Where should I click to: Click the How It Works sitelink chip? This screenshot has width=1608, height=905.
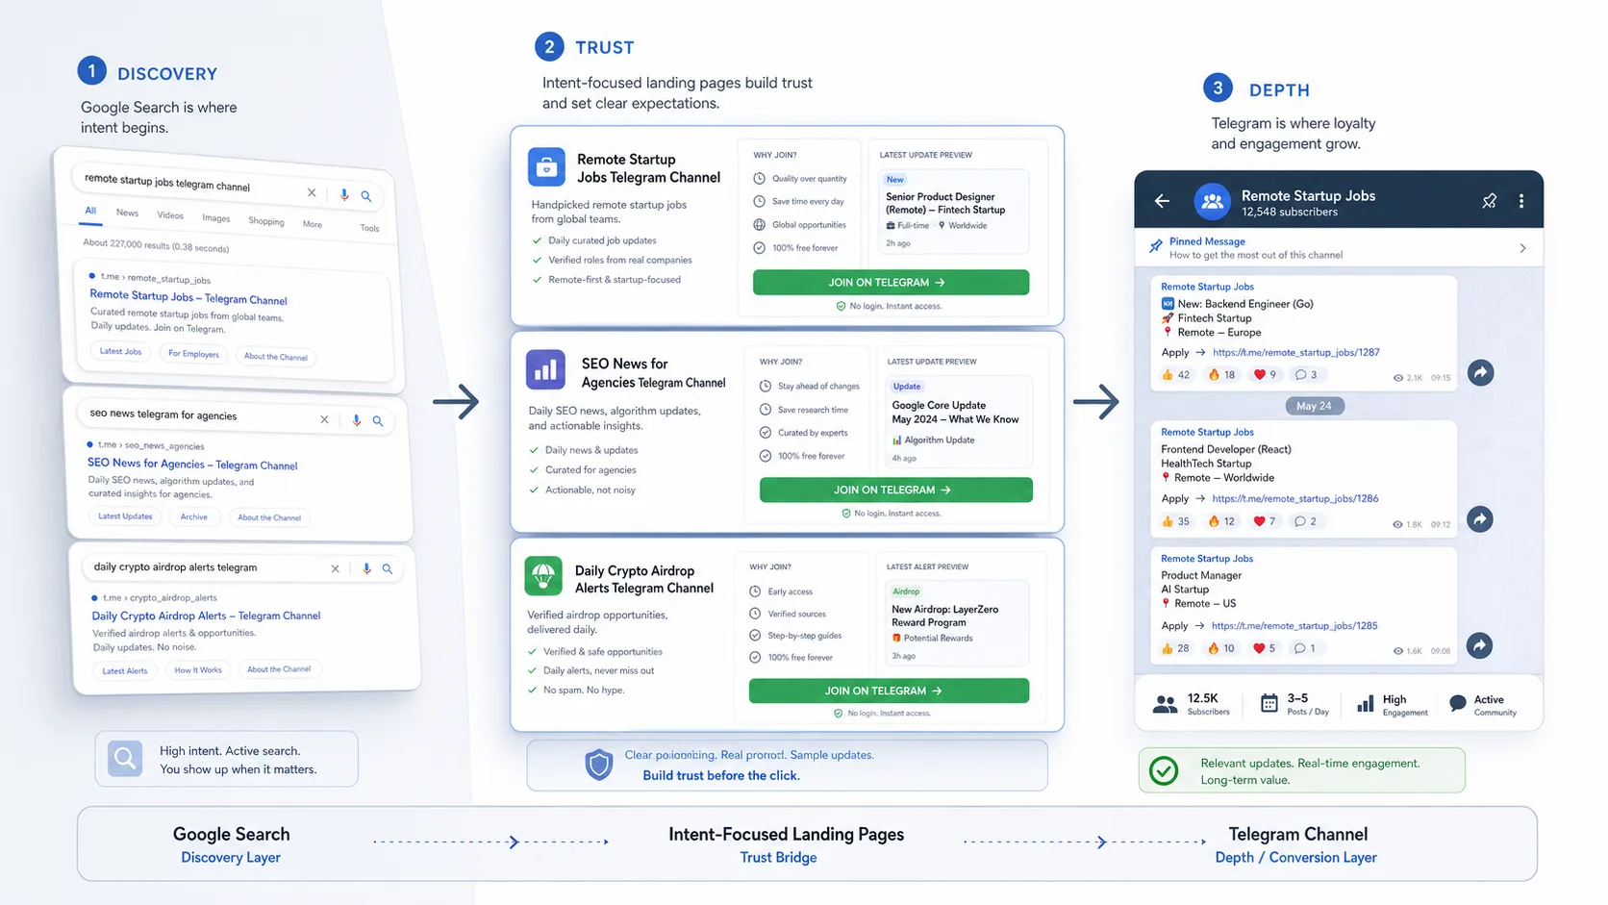click(x=198, y=669)
